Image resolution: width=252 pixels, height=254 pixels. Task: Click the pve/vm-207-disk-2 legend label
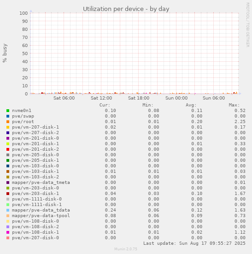click(x=35, y=133)
